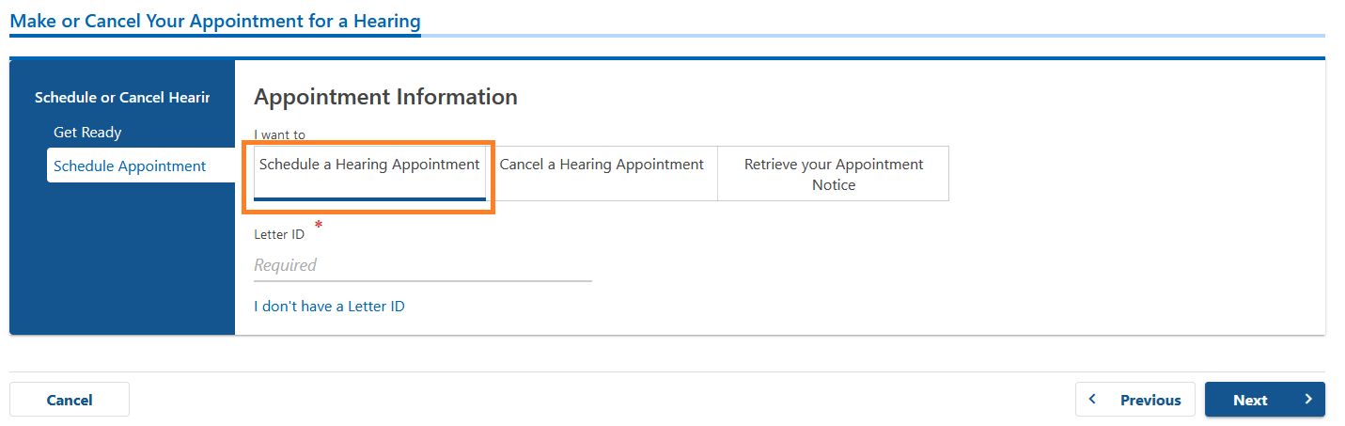Open the "I don't have a Letter ID" link

click(329, 307)
